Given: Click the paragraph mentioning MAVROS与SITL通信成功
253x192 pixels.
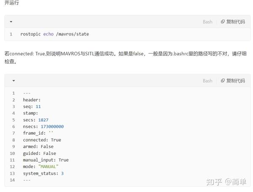Looking at the screenshot, I should tap(126, 57).
